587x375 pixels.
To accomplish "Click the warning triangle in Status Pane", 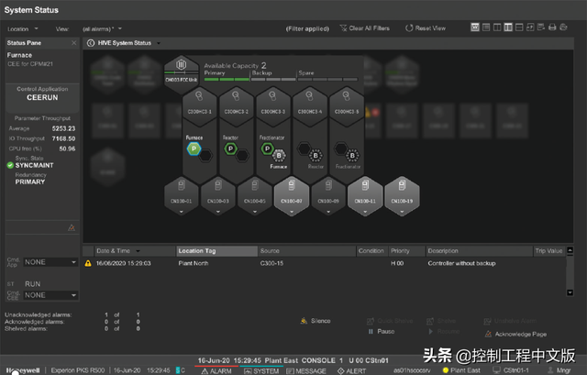I will tap(71, 227).
